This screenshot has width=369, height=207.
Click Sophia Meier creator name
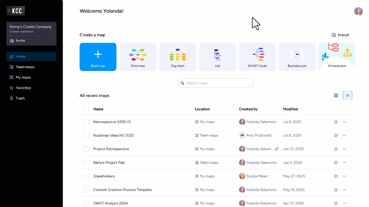click(x=257, y=176)
